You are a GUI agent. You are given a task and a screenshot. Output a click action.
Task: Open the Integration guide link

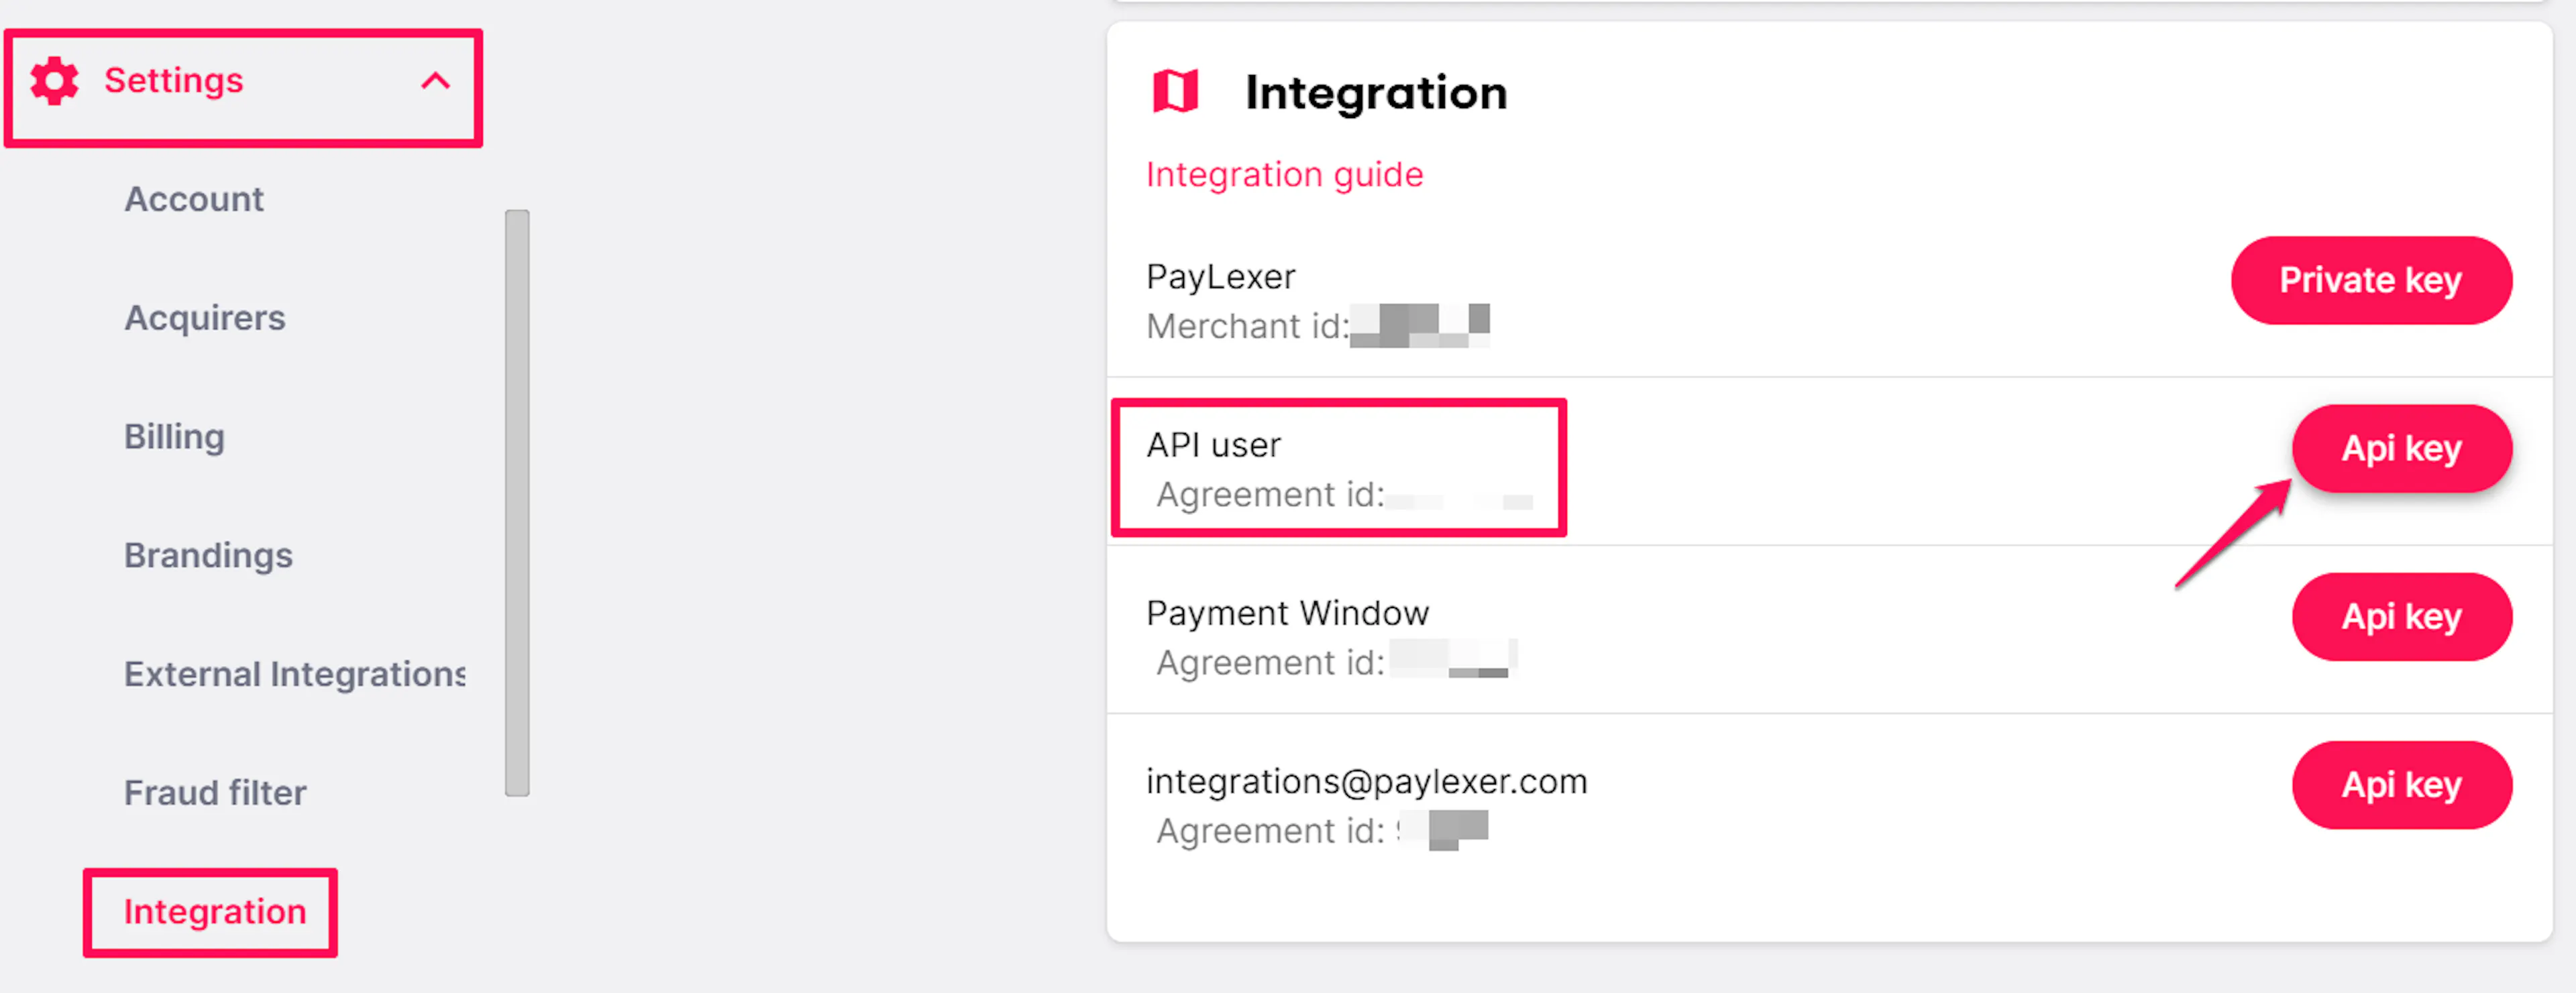(x=1284, y=175)
